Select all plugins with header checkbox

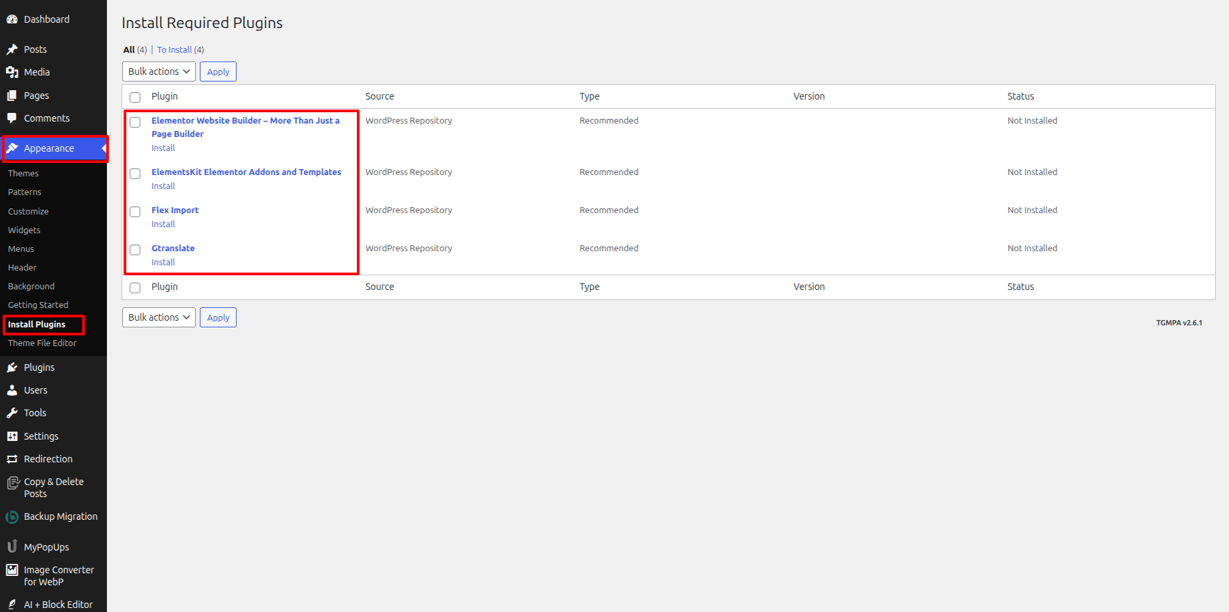click(135, 98)
